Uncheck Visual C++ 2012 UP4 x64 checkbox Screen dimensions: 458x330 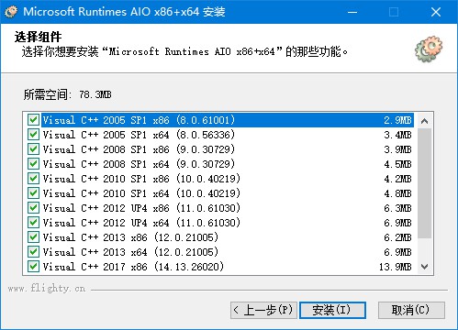point(33,223)
